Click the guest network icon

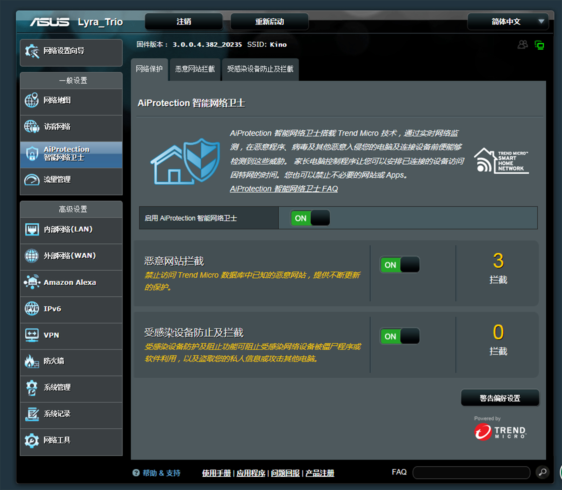click(32, 127)
